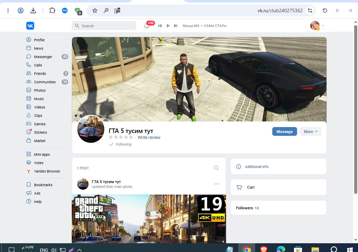Expand the More dropdown
This screenshot has width=358, height=252.
click(x=310, y=132)
